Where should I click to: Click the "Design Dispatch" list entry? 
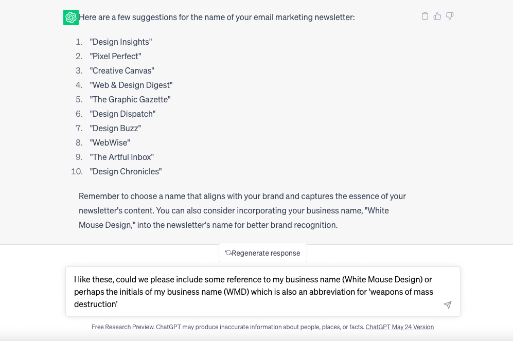pyautogui.click(x=122, y=114)
